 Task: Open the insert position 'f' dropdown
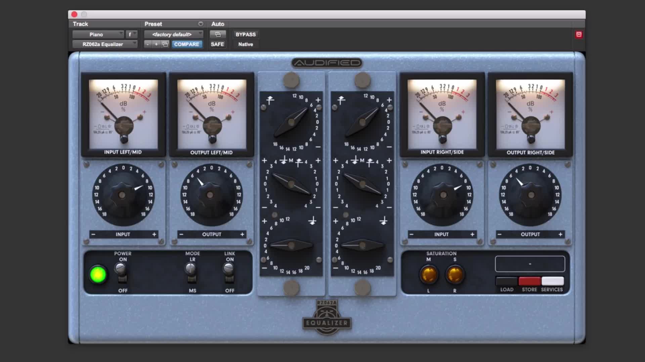click(x=131, y=35)
